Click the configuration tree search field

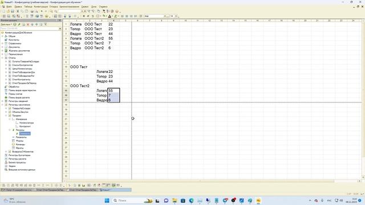(29, 28)
